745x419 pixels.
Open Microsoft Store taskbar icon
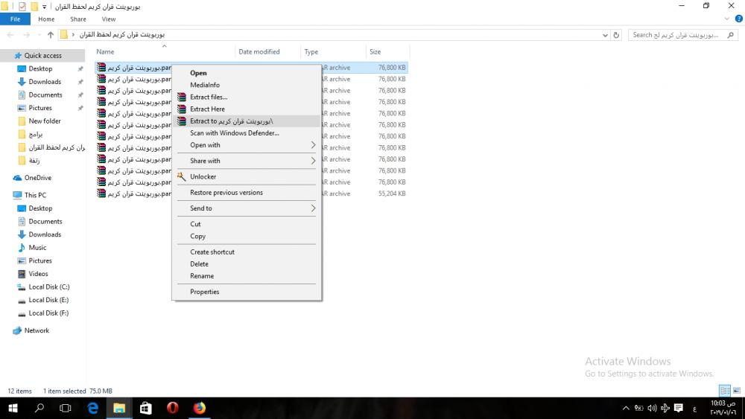coord(146,408)
